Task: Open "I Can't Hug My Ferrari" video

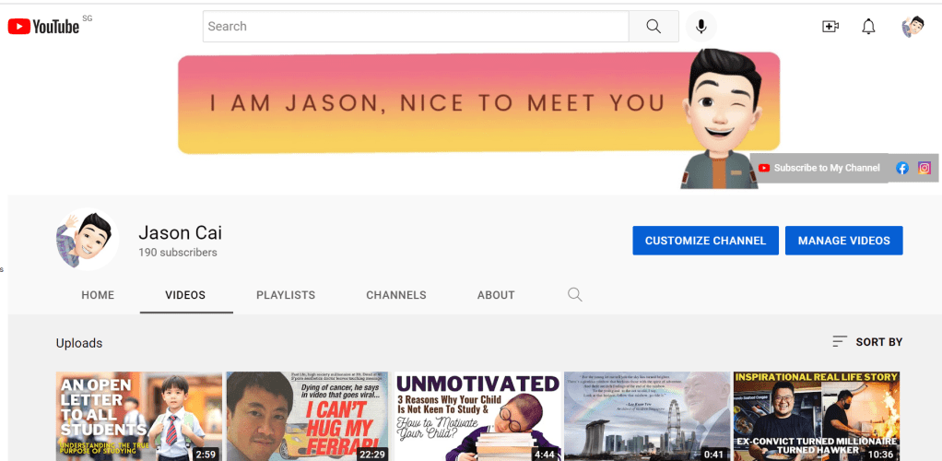Action: pos(308,415)
